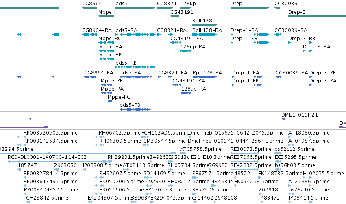The width and height of the screenshot is (346, 204).
Task: Click transcript label Drep-1-RA
Action: 244,30
